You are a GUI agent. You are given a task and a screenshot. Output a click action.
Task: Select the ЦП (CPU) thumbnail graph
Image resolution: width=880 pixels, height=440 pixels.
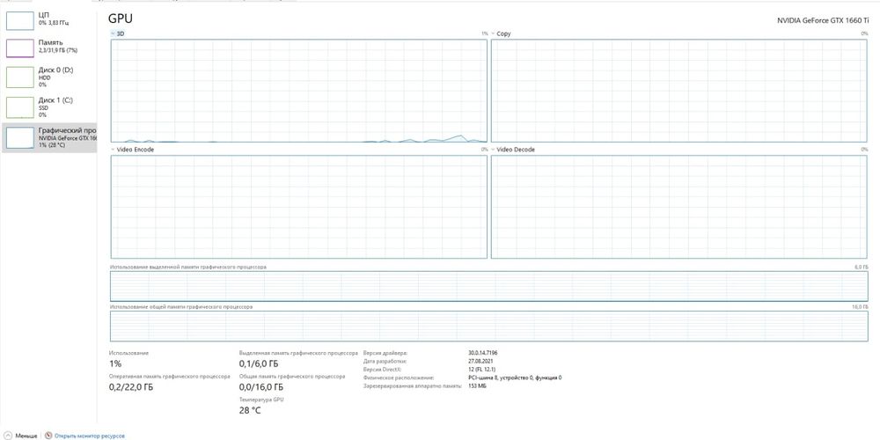19,20
